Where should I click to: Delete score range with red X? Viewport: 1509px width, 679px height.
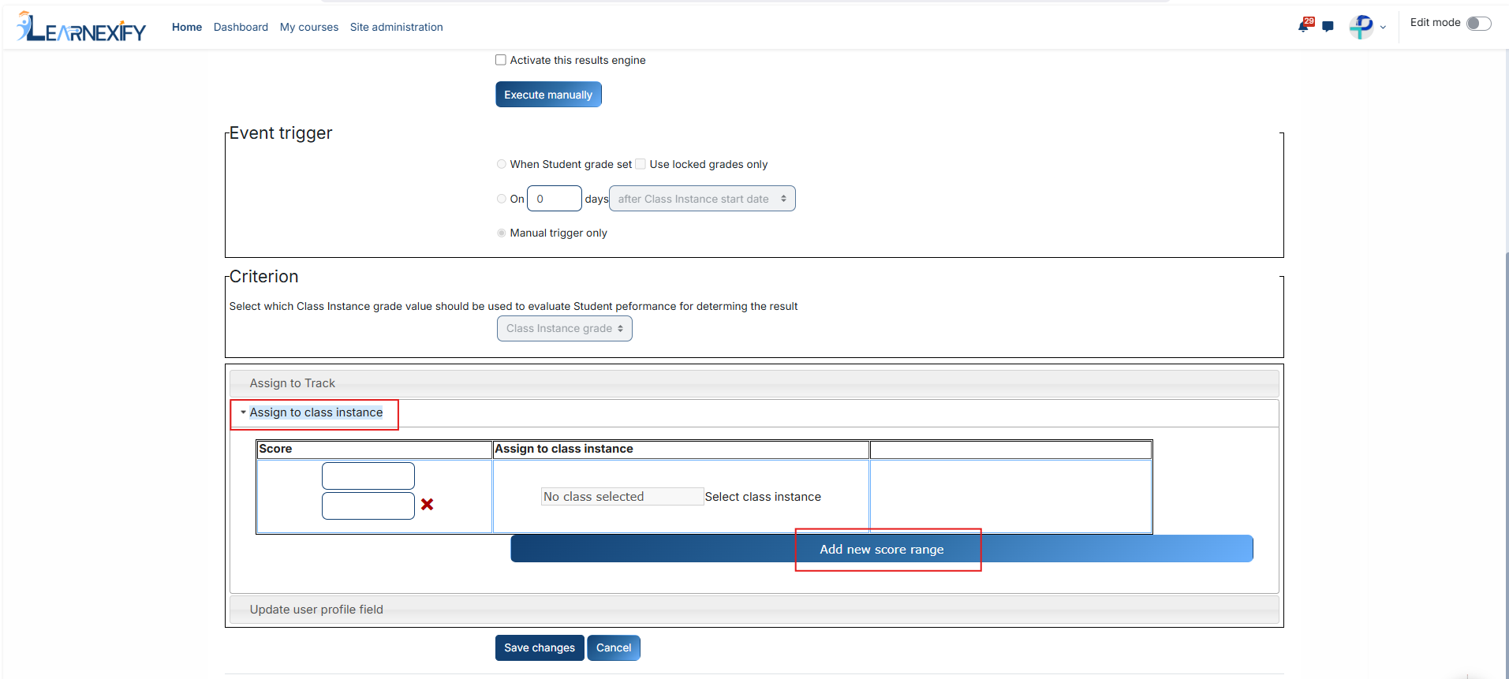coord(427,504)
